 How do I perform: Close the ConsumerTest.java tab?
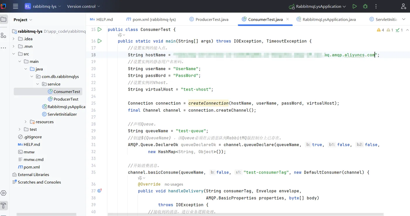pos(288,19)
